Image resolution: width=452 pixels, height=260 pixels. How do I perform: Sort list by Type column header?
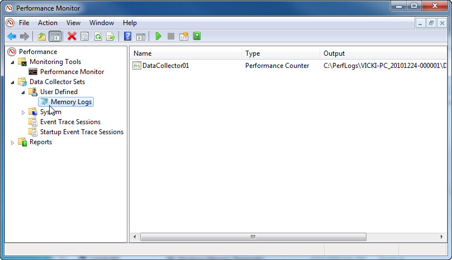coord(281,53)
